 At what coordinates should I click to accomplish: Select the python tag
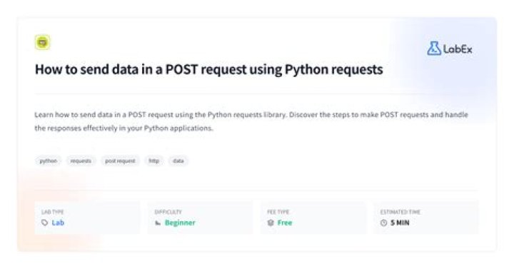pos(49,161)
